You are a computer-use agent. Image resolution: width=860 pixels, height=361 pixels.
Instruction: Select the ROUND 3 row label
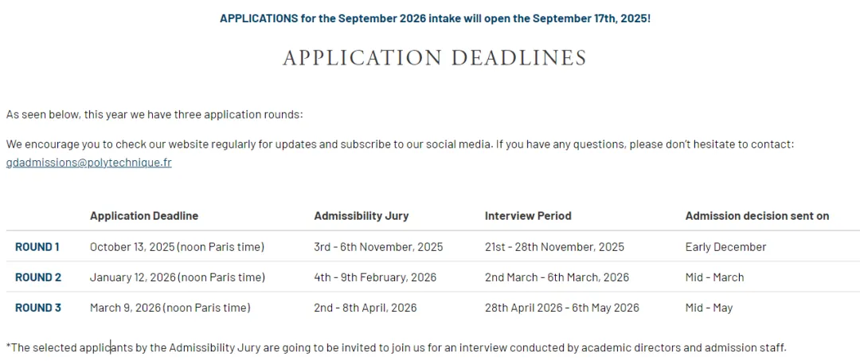pyautogui.click(x=38, y=308)
